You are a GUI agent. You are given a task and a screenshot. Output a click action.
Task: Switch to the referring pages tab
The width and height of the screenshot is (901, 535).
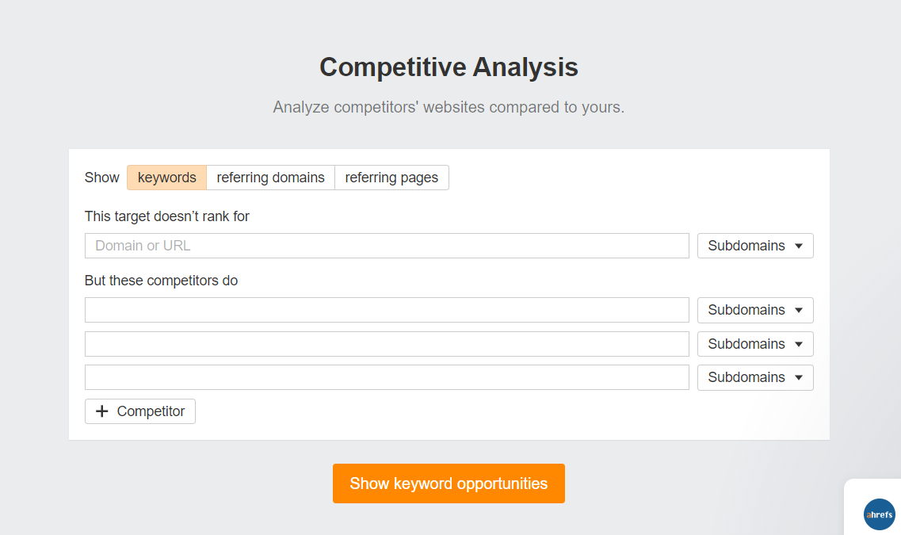tap(391, 178)
